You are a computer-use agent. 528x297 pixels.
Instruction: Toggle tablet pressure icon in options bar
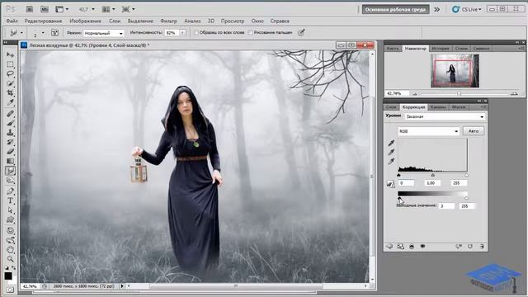(x=301, y=33)
